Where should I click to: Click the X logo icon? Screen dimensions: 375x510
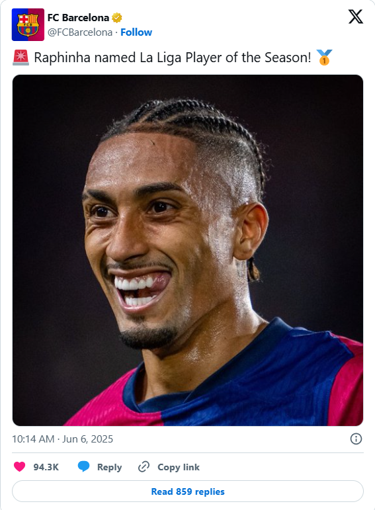355,17
